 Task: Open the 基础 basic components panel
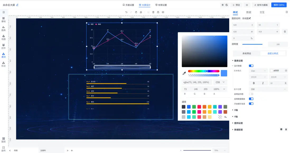point(3,20)
